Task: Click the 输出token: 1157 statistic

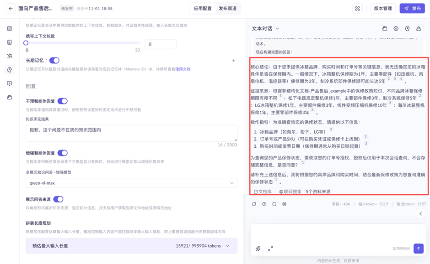Action: pos(411,204)
